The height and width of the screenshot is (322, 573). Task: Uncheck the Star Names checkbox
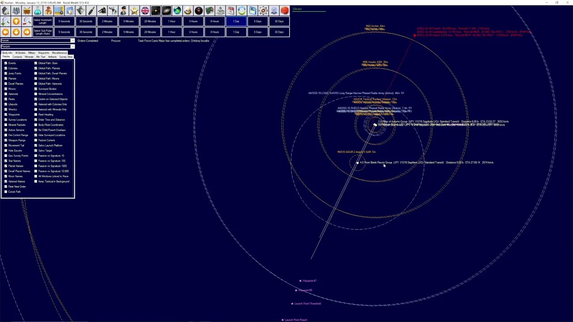point(6,161)
